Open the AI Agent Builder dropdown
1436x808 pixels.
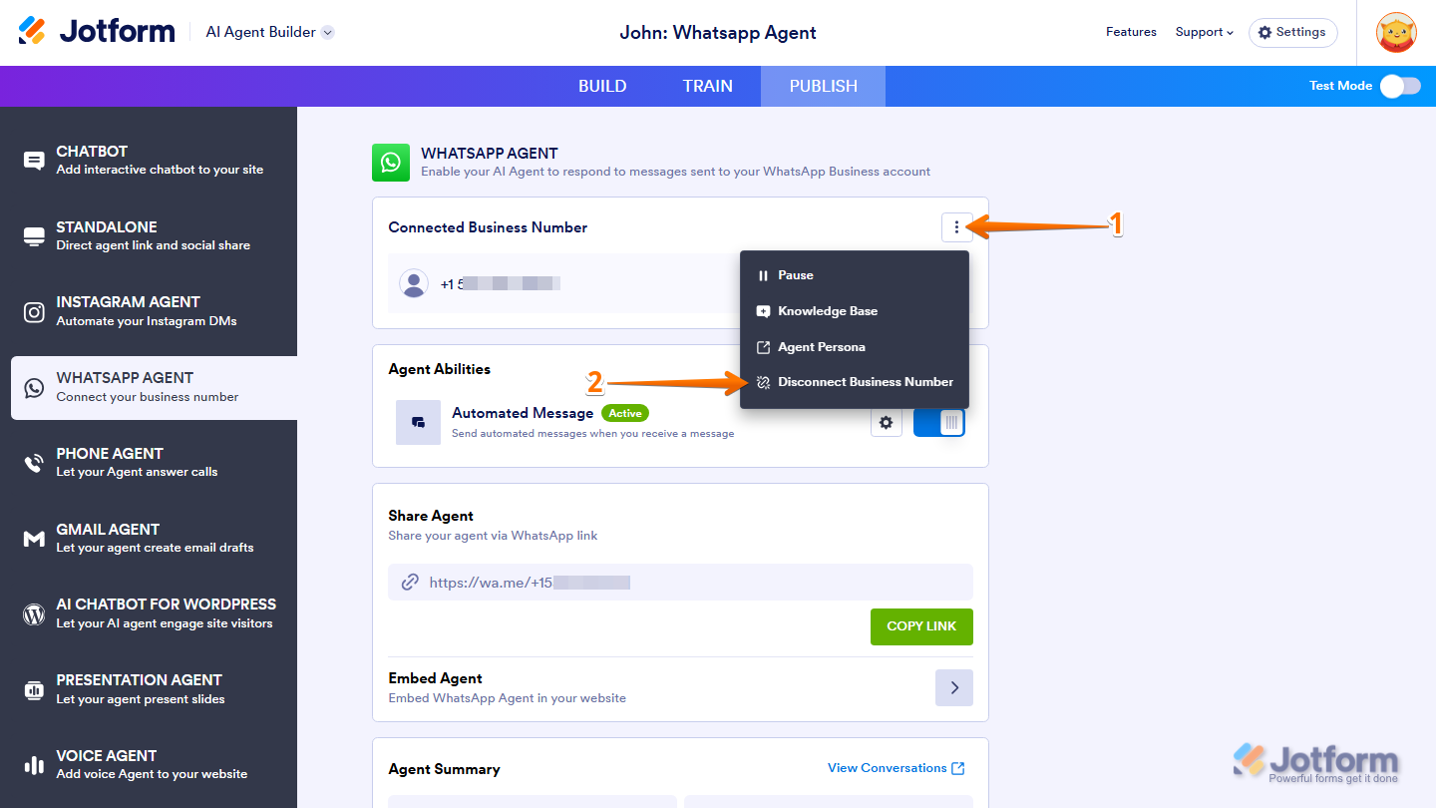click(x=269, y=32)
